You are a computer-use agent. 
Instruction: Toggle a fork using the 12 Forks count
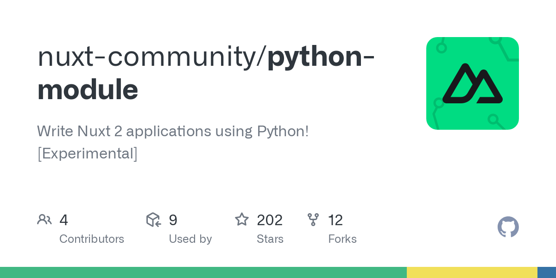336,220
